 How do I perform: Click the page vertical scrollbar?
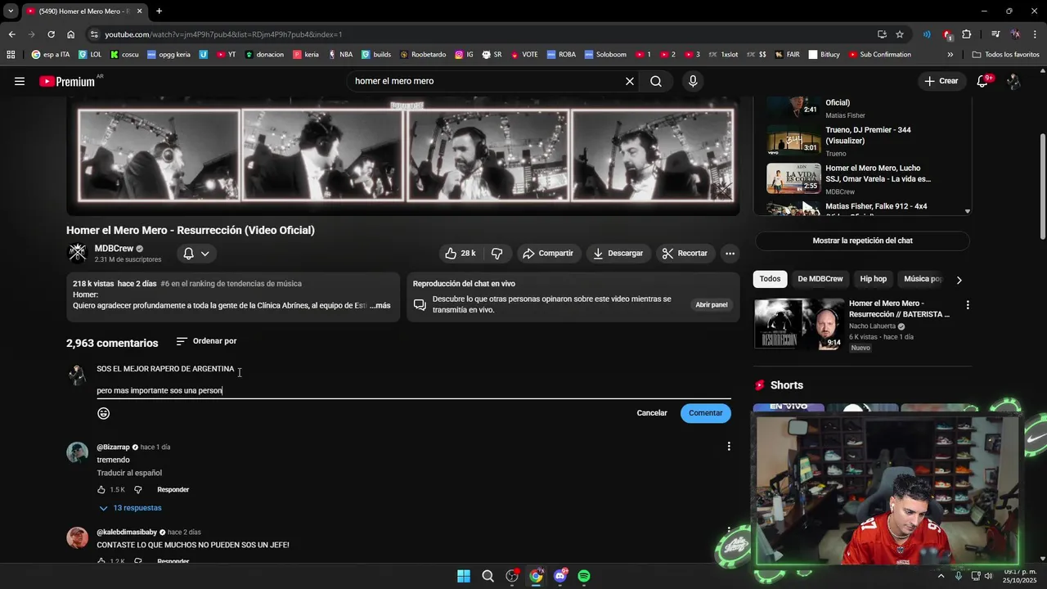click(x=1042, y=188)
